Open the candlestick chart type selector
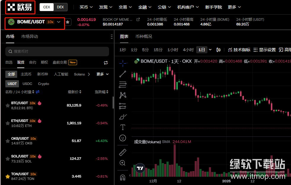 tap(218, 50)
